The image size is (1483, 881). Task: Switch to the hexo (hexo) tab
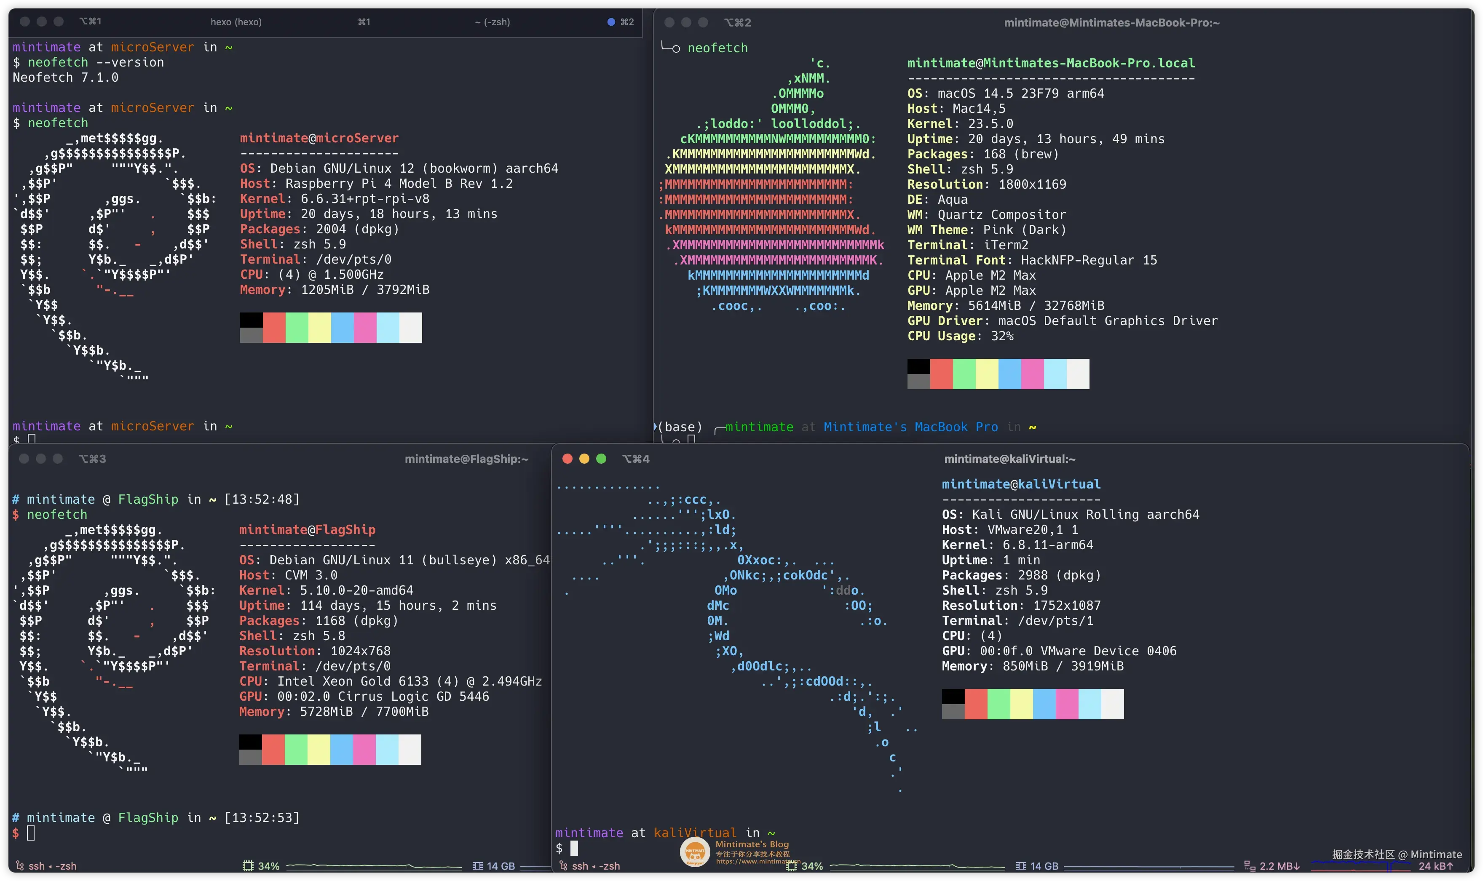(236, 22)
